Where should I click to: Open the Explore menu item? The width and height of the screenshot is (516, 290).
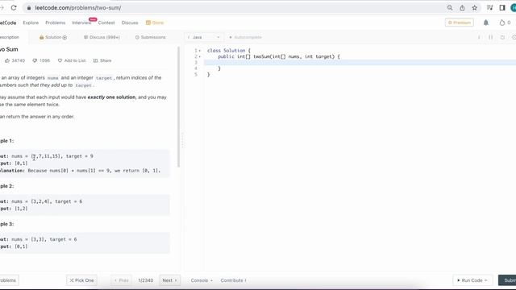coord(31,23)
